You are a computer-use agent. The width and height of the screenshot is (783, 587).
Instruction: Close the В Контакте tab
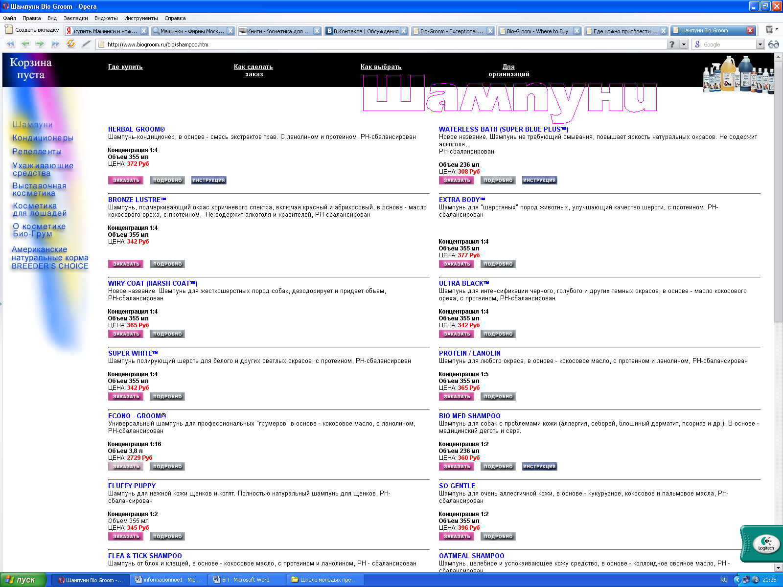(x=403, y=31)
